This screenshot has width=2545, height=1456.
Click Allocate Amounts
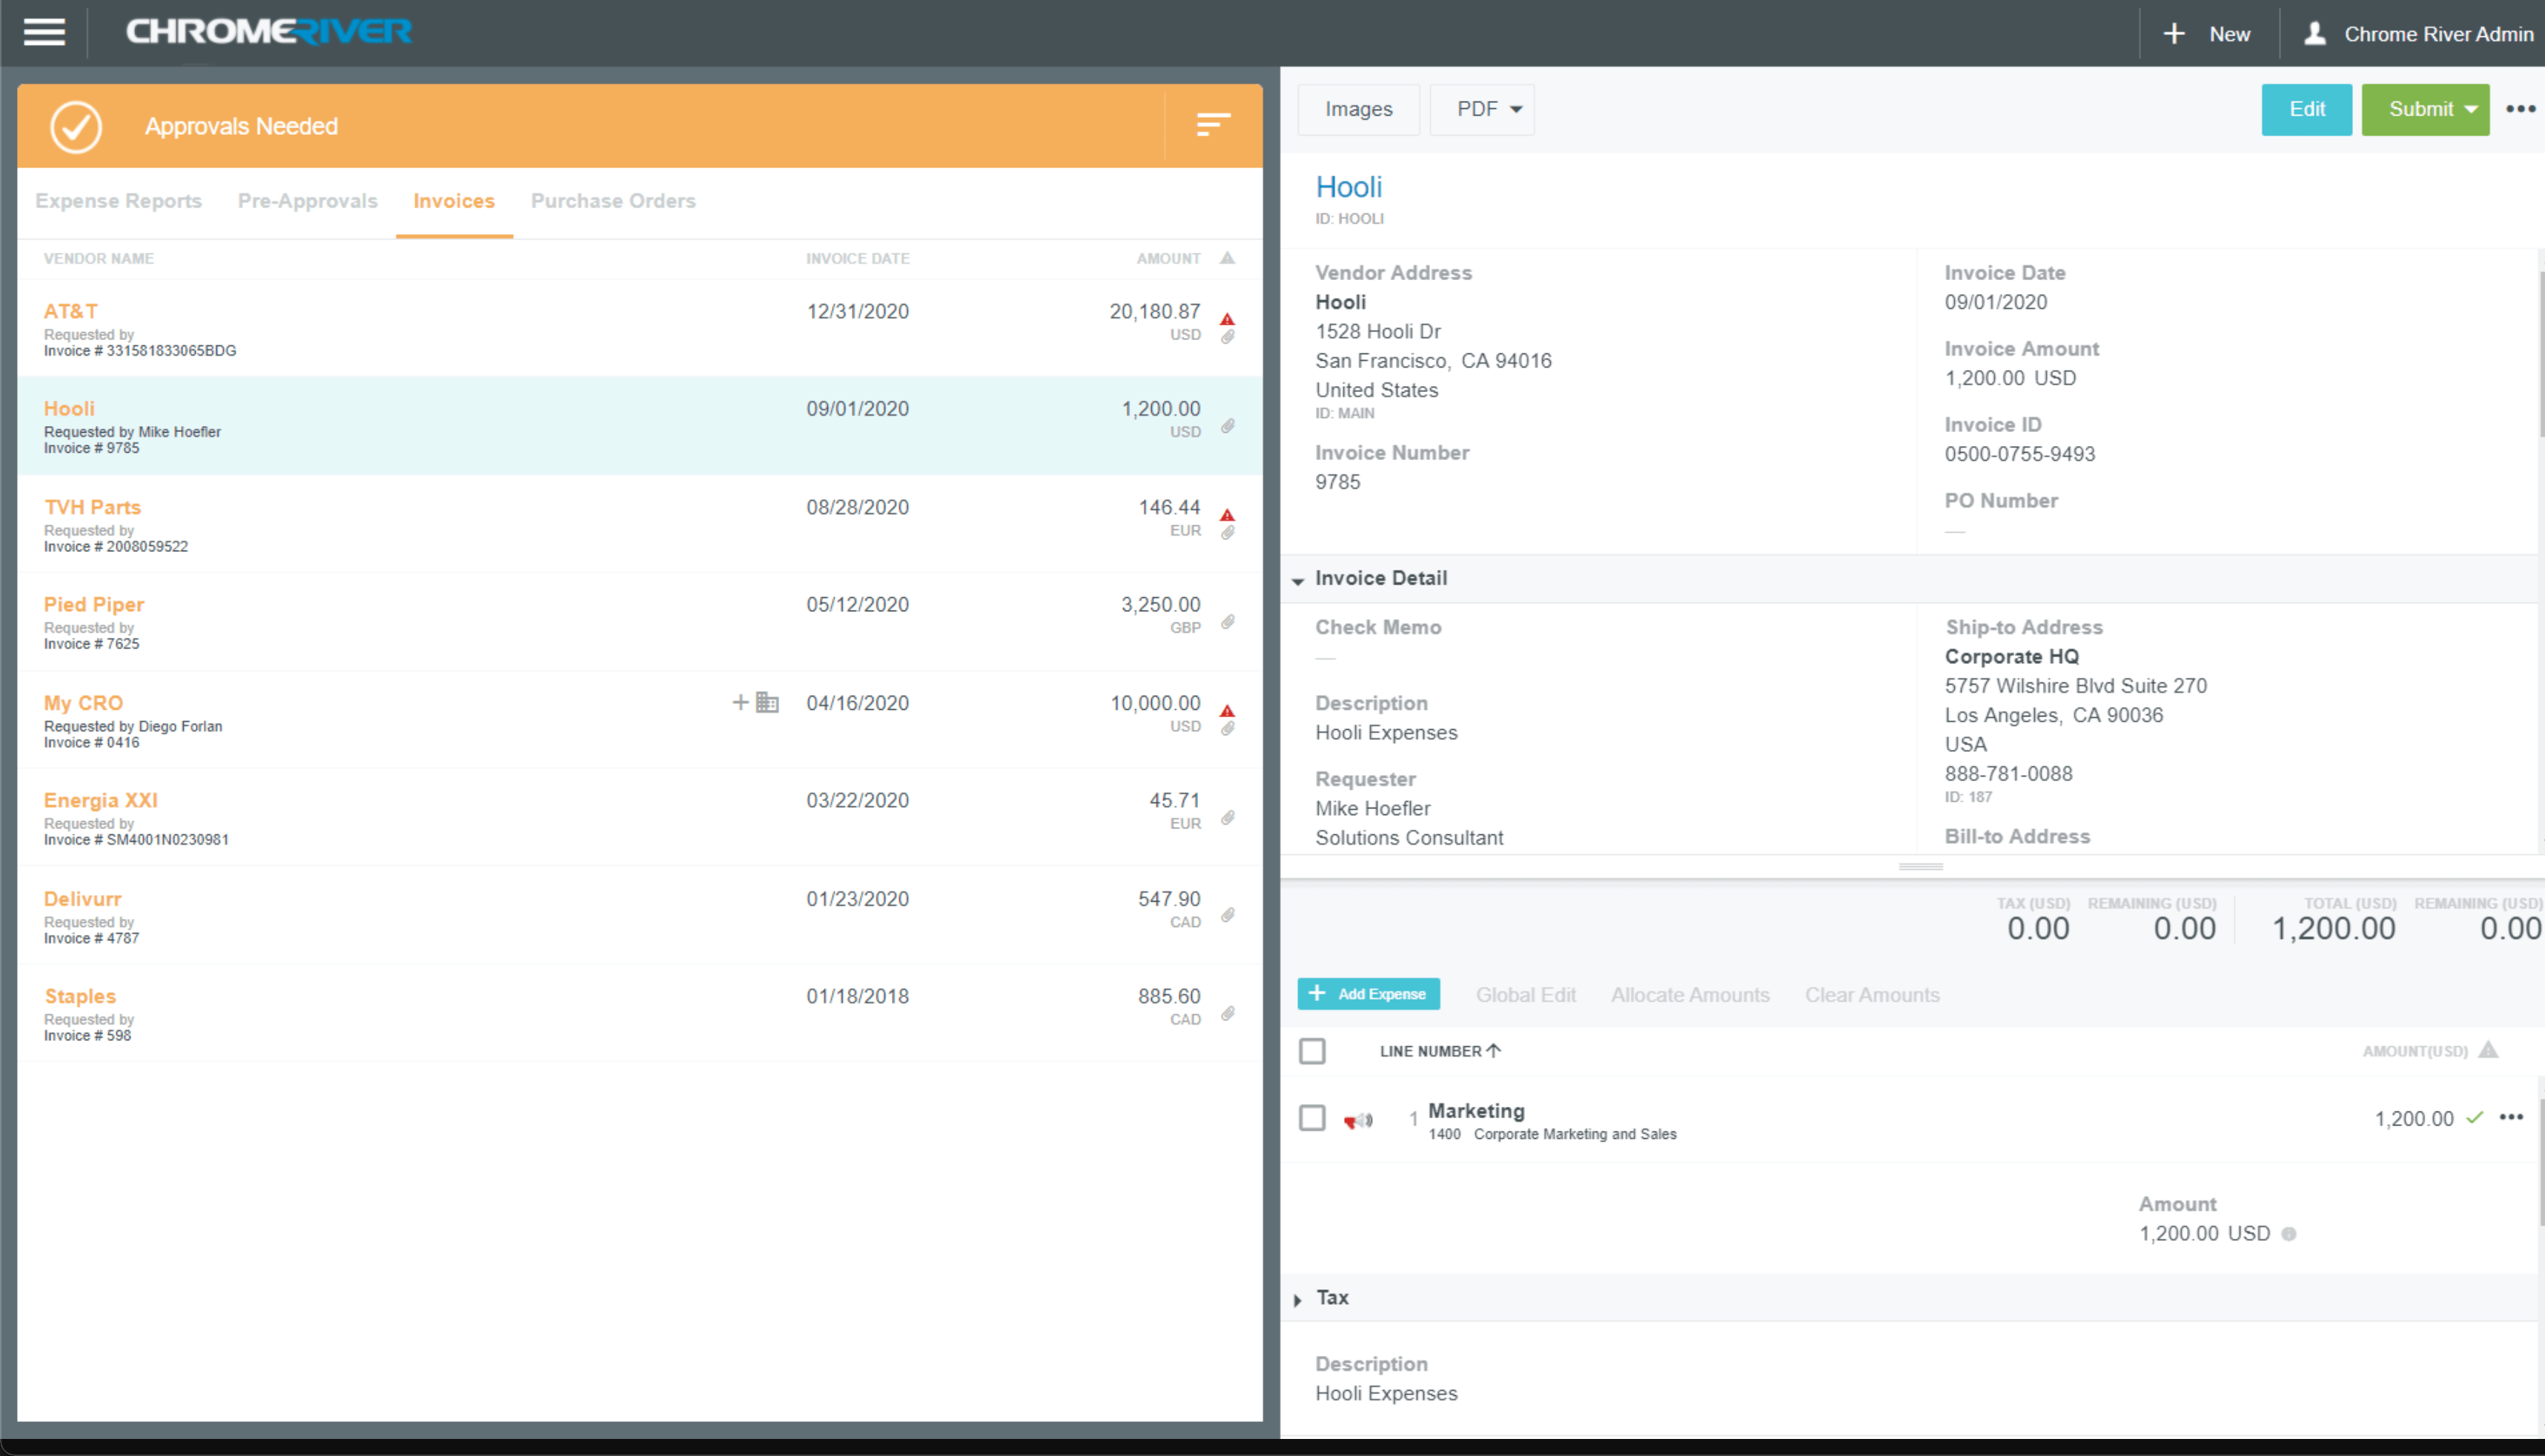[1690, 995]
